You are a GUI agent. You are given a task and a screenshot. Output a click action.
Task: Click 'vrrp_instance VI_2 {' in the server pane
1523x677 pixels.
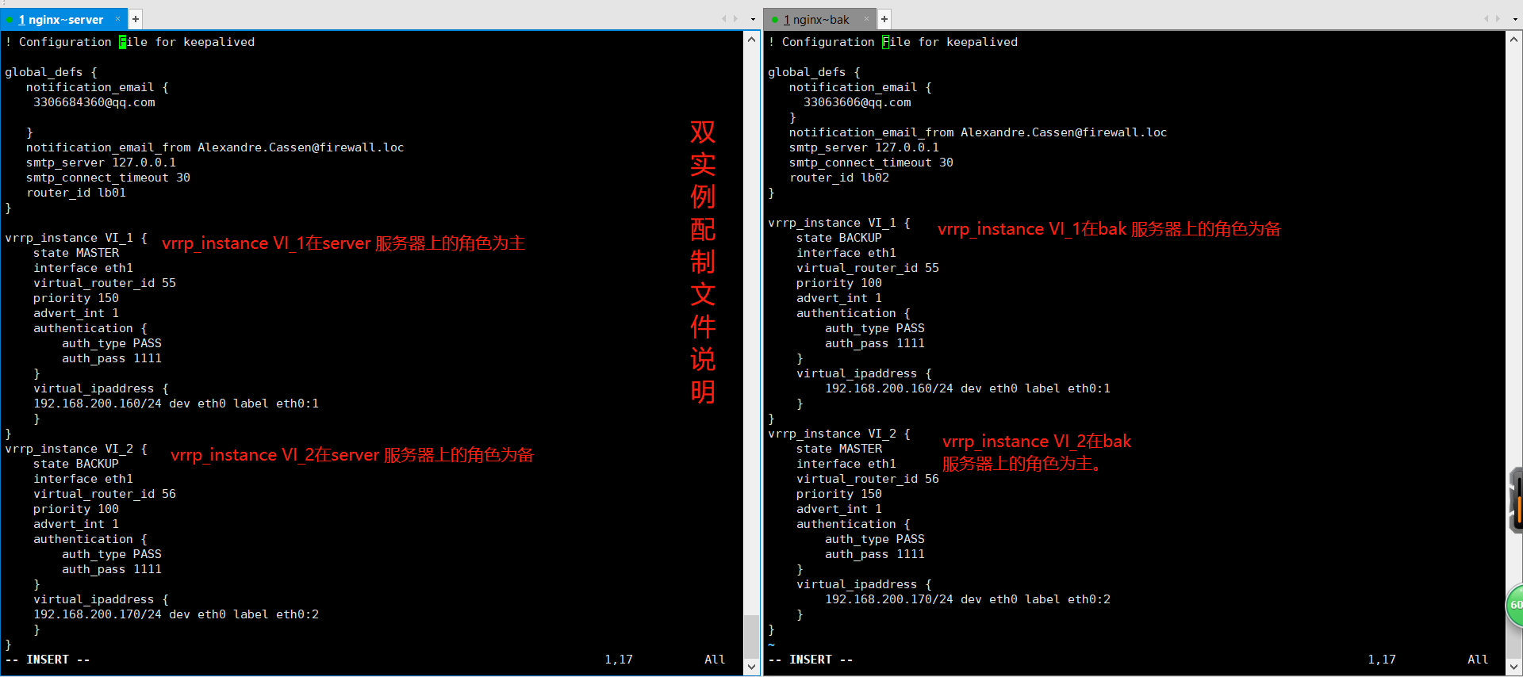[76, 449]
